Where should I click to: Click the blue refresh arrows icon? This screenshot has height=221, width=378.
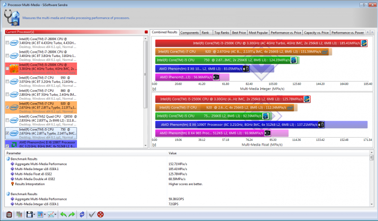pyautogui.click(x=82, y=214)
